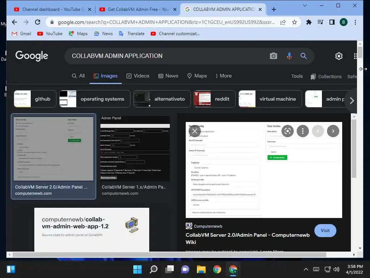This screenshot has height=278, width=370.
Task: Switch to the Maps results tab
Action: coord(197,76)
